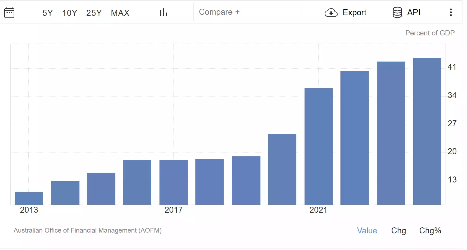This screenshot has width=467, height=250.
Task: Click the 25Y range option
Action: (94, 13)
